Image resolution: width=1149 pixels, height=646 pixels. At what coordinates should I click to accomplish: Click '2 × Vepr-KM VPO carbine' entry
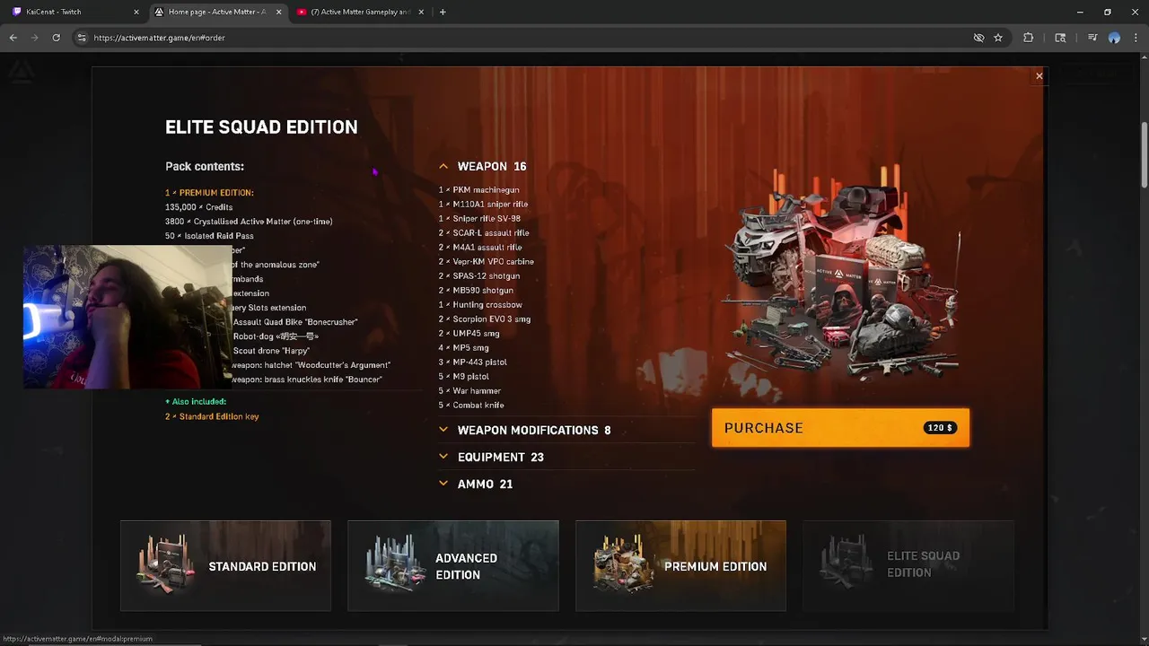coord(487,262)
